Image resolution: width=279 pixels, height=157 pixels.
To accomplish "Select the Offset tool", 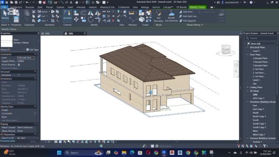I will point(83,13).
